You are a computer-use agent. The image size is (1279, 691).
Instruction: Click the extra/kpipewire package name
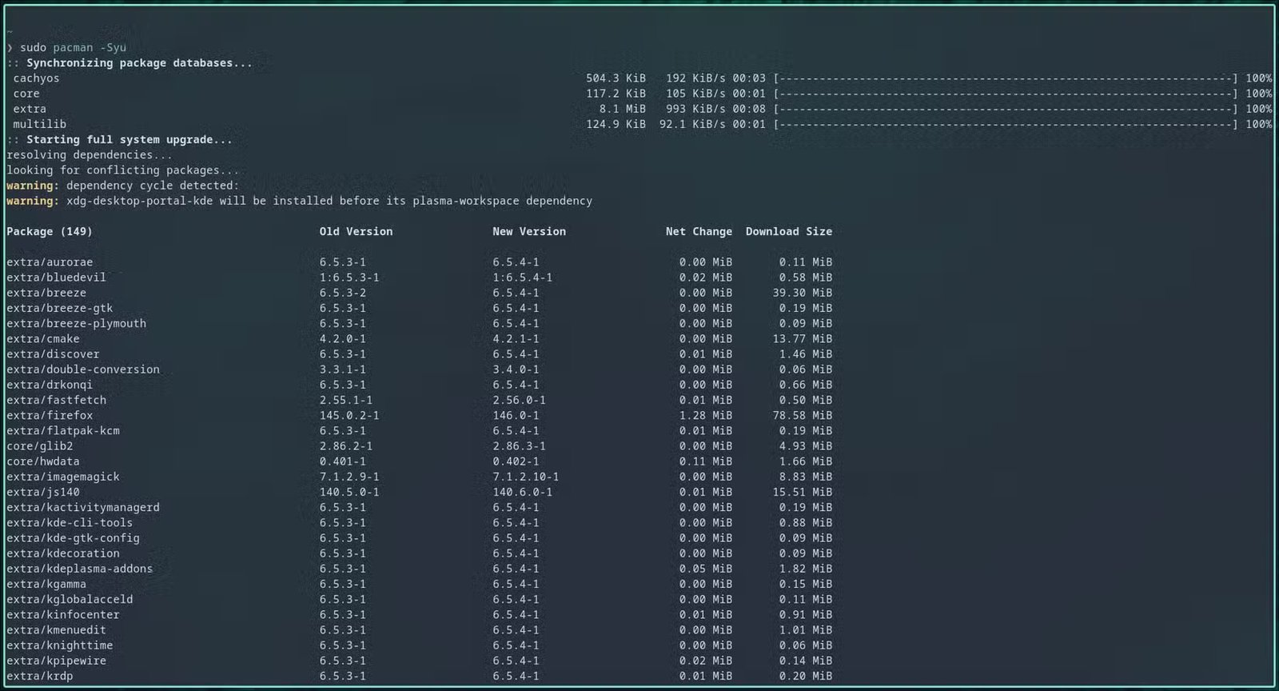(x=56, y=661)
